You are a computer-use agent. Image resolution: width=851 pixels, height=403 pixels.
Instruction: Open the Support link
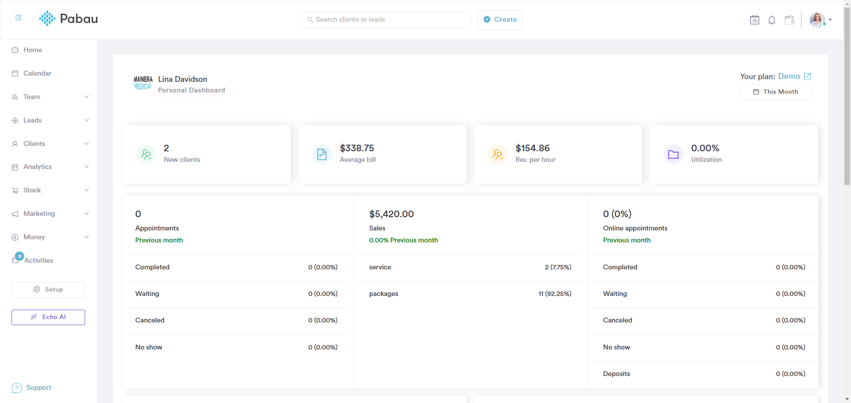39,388
